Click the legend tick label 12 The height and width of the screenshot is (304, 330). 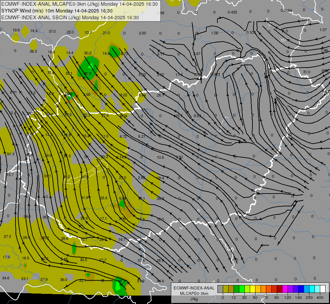pos(233,298)
